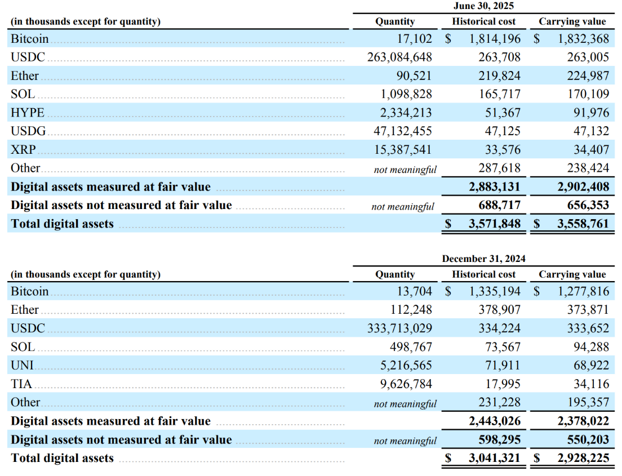Viewport: 622px width, 476px height.
Task: Click Other carrying value 238,424
Action: click(588, 168)
